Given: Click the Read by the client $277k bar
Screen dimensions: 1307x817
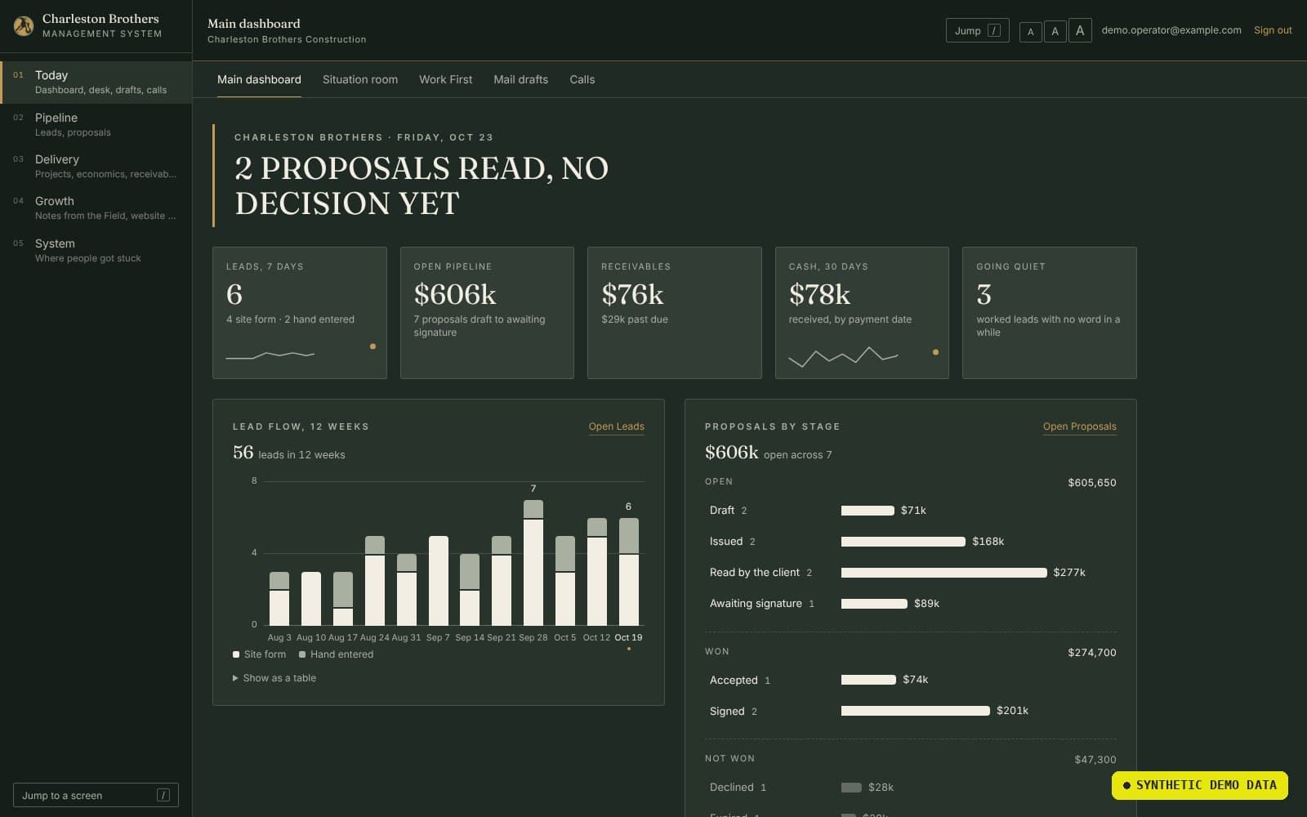Looking at the screenshot, I should [944, 573].
